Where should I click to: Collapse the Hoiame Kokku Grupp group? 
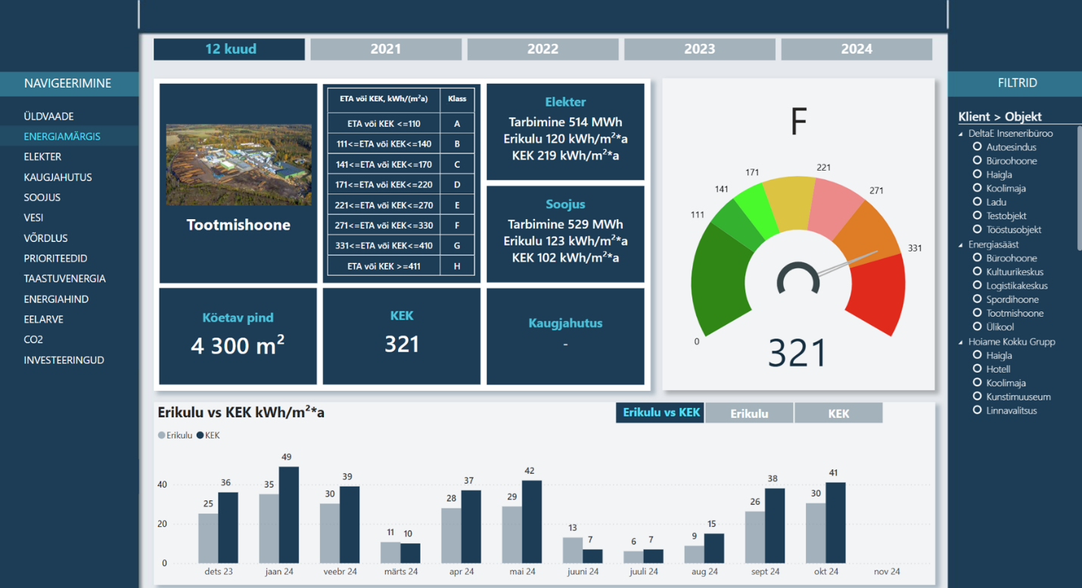click(962, 342)
